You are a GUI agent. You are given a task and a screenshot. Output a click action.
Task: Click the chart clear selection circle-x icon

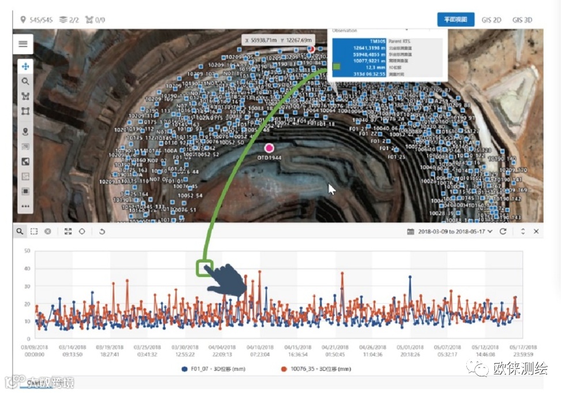click(x=48, y=231)
